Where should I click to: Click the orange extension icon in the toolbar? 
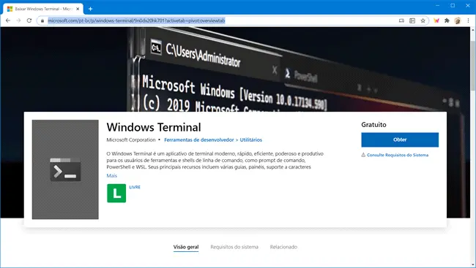click(x=436, y=20)
